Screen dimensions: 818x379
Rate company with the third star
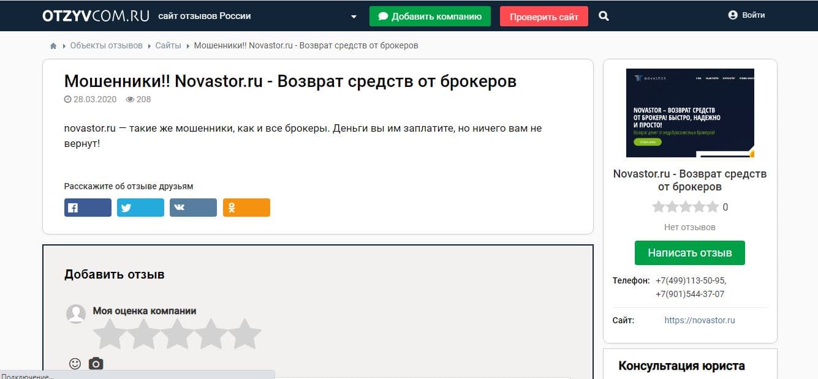(x=176, y=334)
